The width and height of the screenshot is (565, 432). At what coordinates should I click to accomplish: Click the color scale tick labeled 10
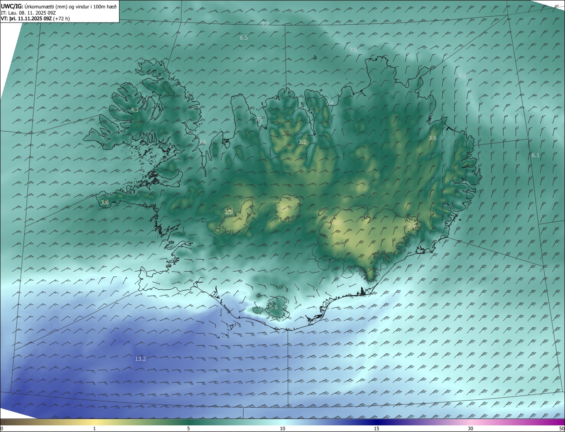pyautogui.click(x=282, y=428)
